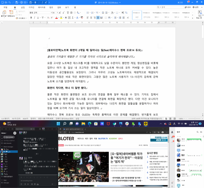Toggle italic formatting (I) in the ribbon
204x188 pixels.
coord(35,18)
